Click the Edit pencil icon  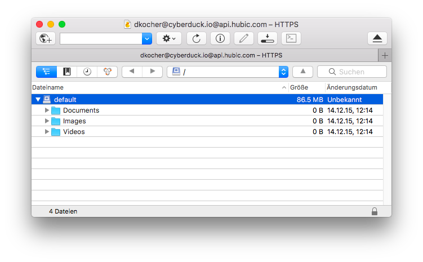[244, 38]
